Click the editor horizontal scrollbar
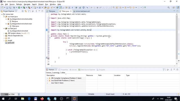This screenshot has width=180, height=101. click(113, 66)
